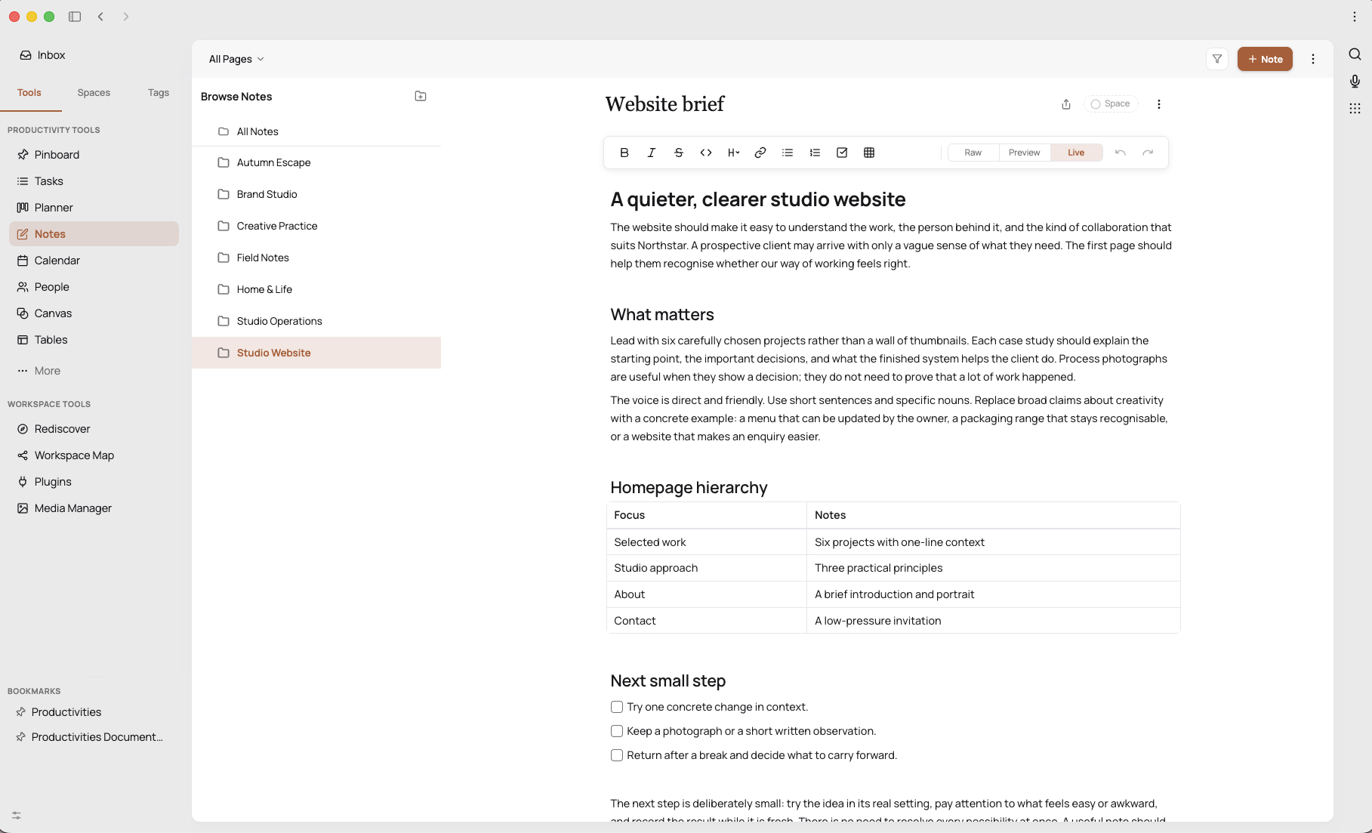
Task: Assign the note to a Space
Action: point(1110,104)
